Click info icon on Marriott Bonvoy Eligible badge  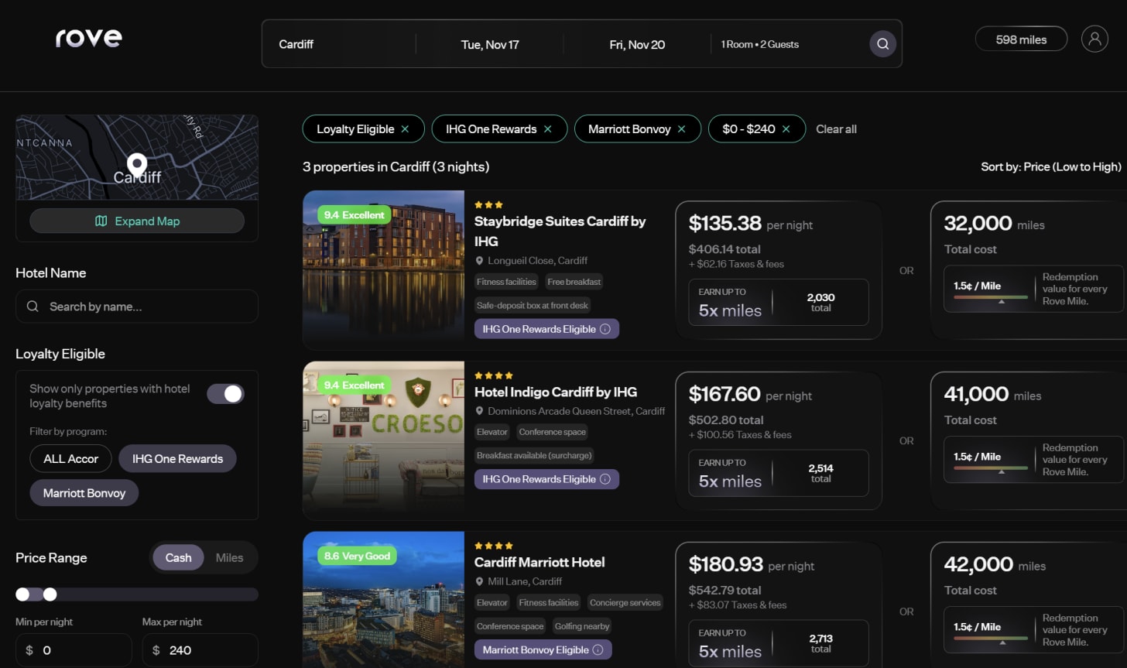pos(598,650)
